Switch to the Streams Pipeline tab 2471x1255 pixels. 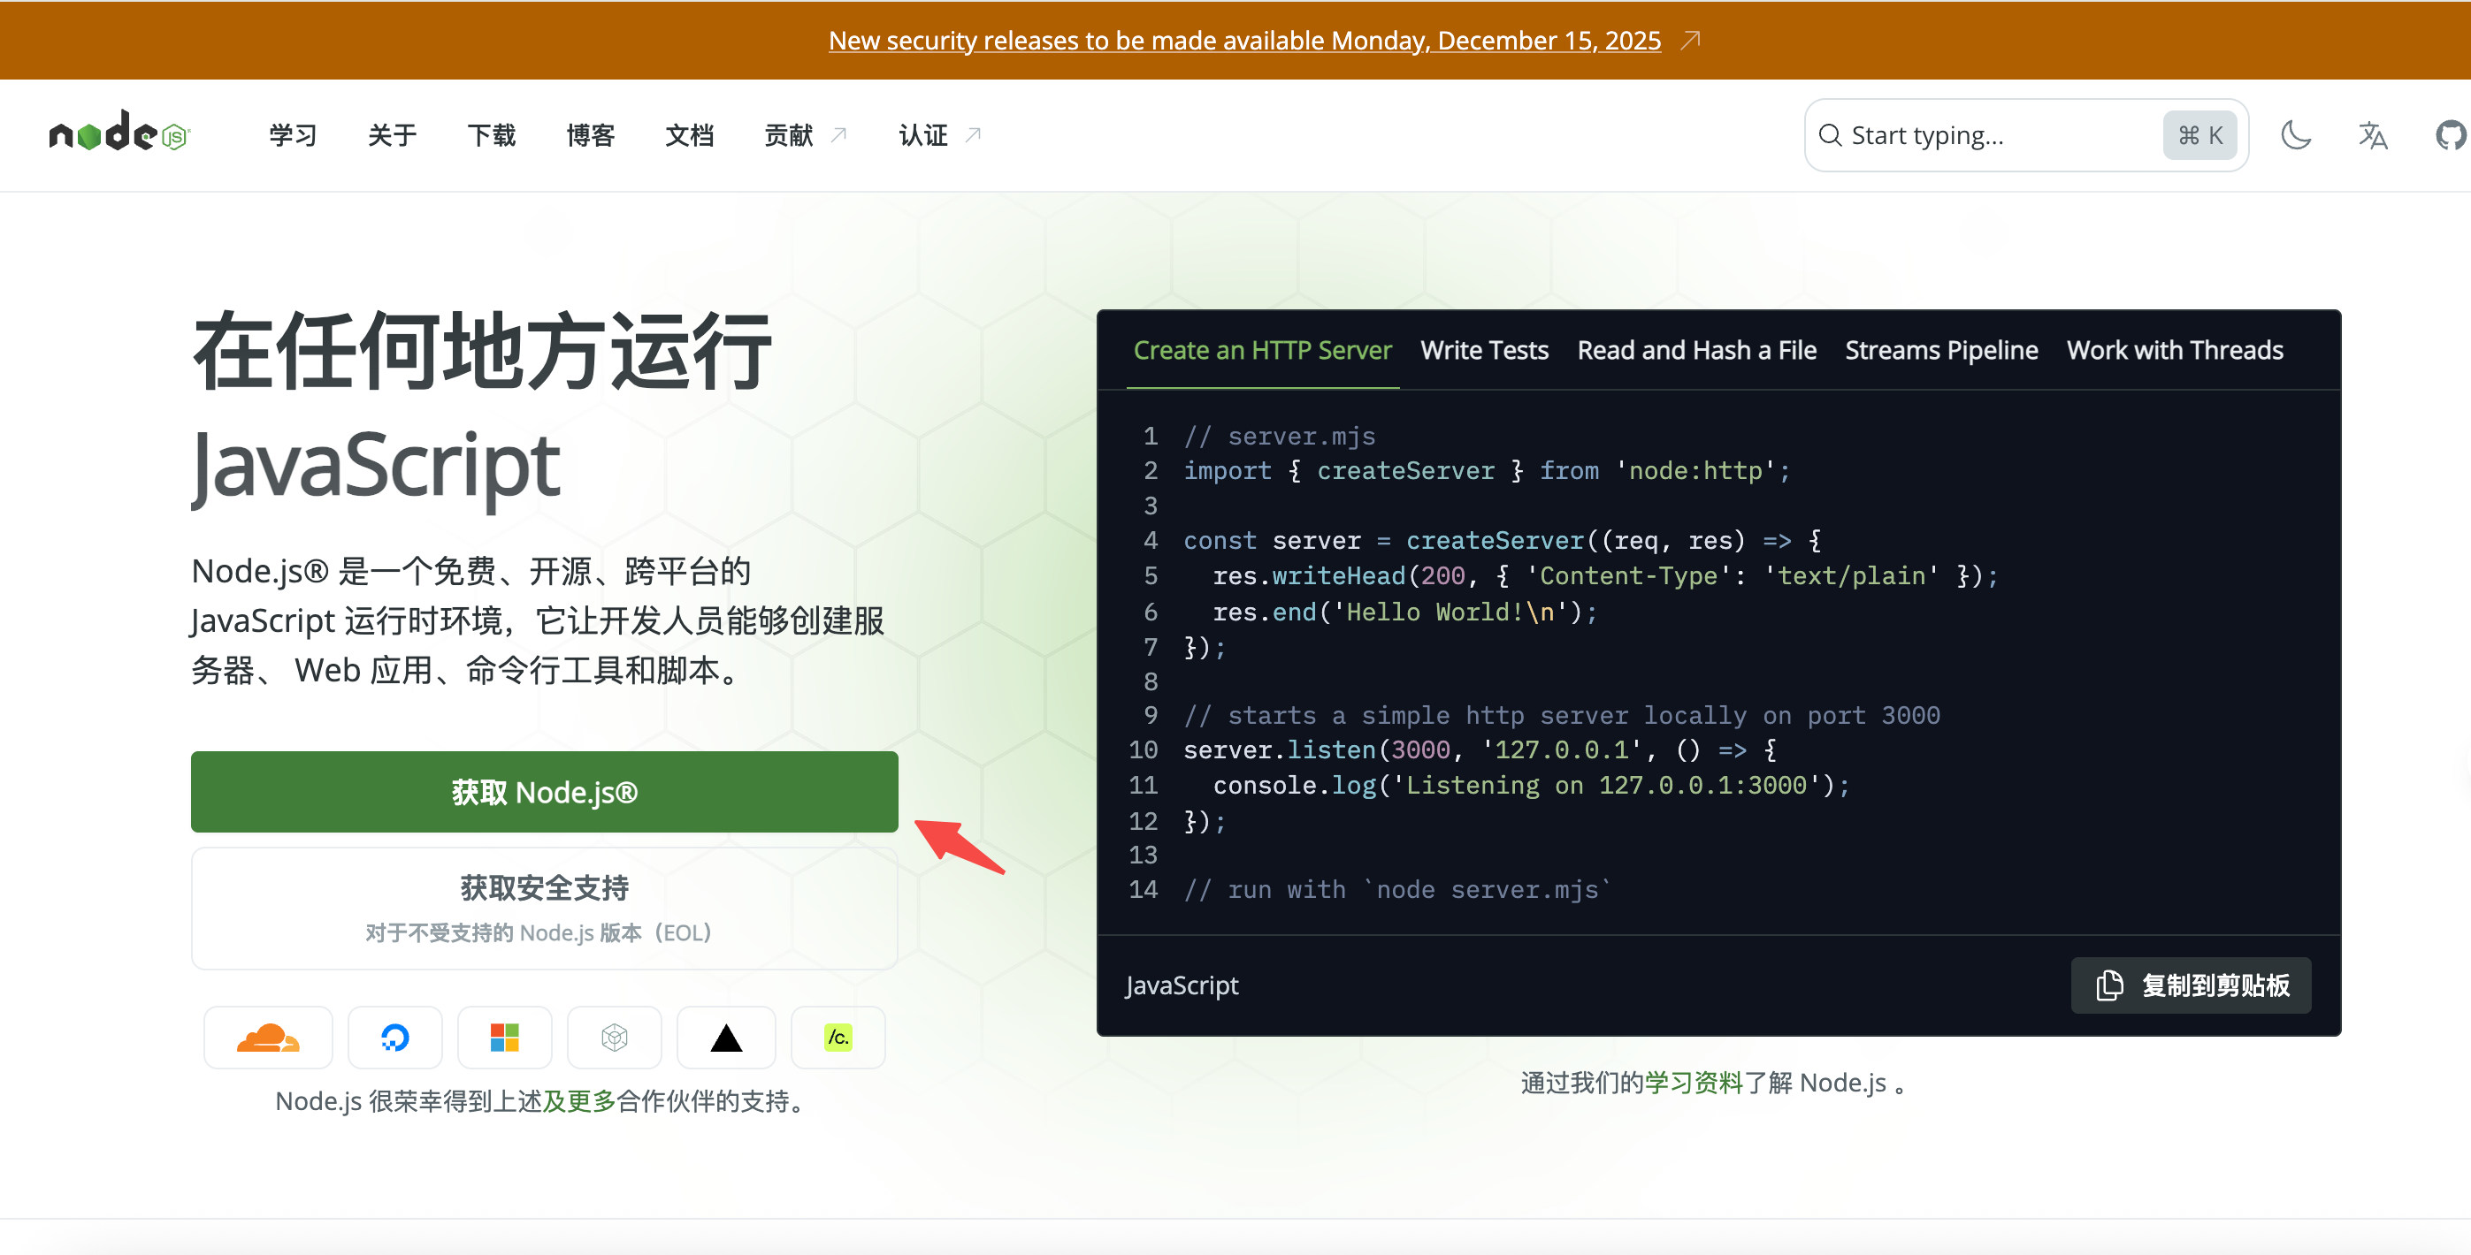(1940, 350)
